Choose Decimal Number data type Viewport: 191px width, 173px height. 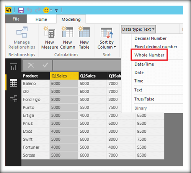[x=150, y=38]
